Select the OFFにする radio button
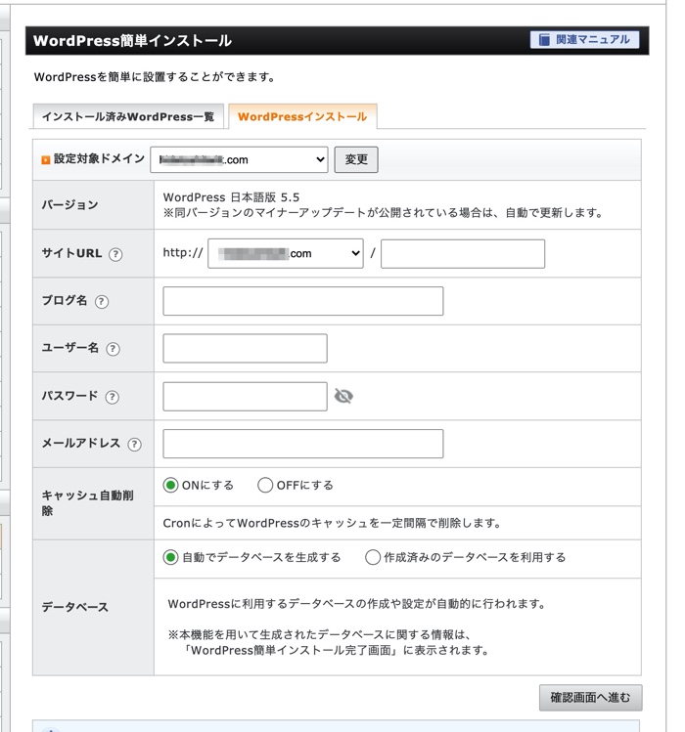The image size is (685, 732). click(x=265, y=485)
